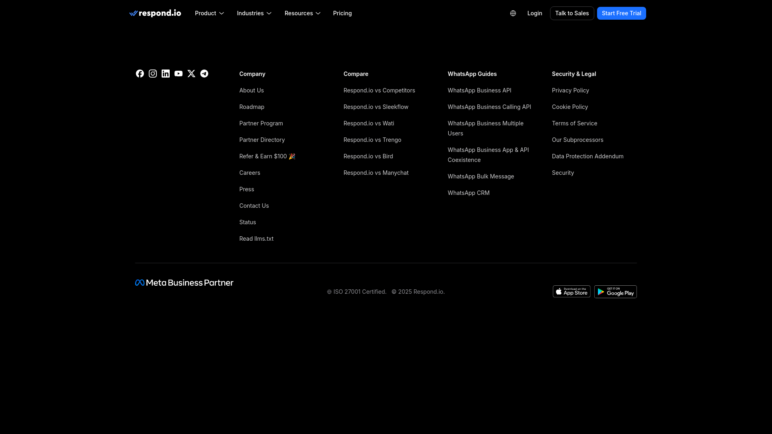The image size is (772, 434).
Task: Open Respond.io vs Sleekflow link
Action: [x=376, y=107]
